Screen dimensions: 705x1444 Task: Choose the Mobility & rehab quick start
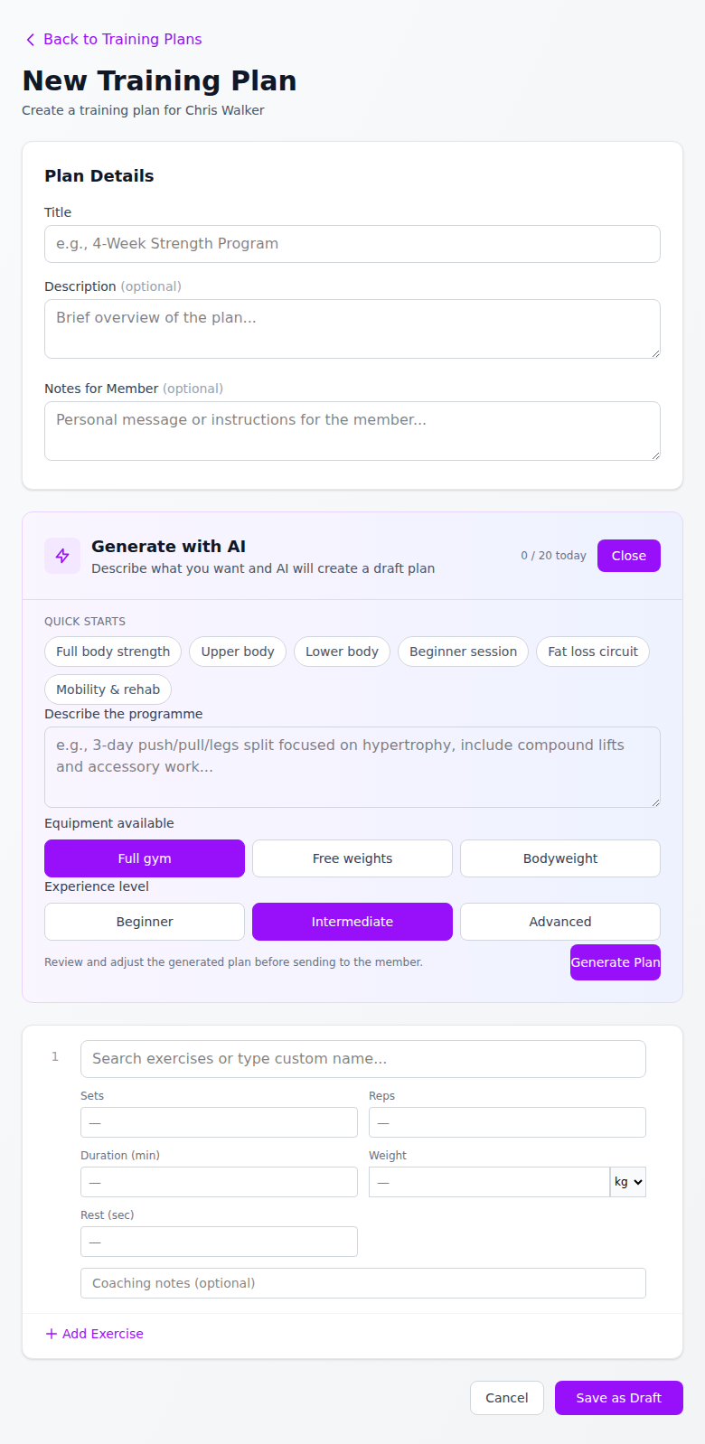tap(107, 689)
